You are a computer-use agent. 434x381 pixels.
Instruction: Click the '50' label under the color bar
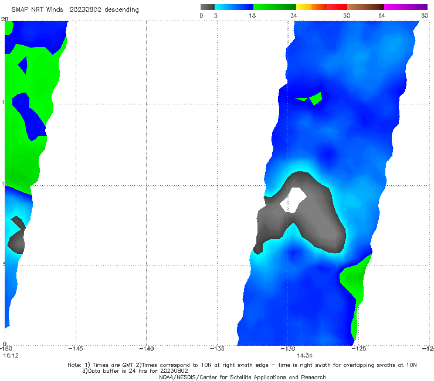point(347,16)
